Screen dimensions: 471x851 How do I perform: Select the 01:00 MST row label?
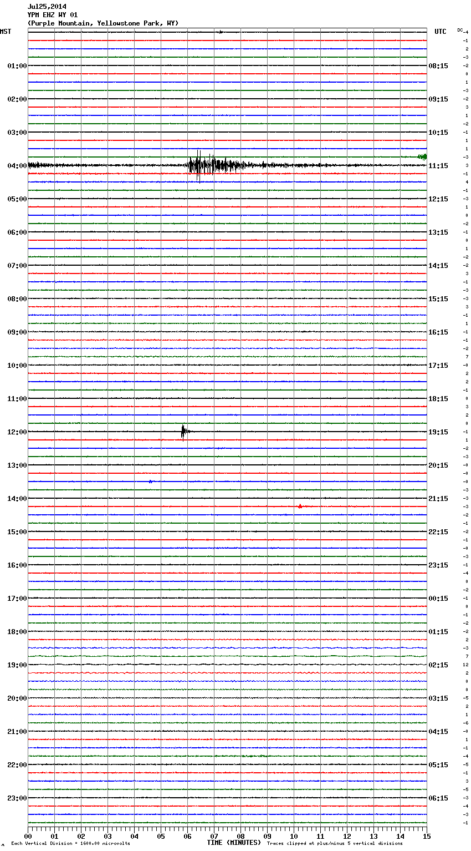coord(17,66)
